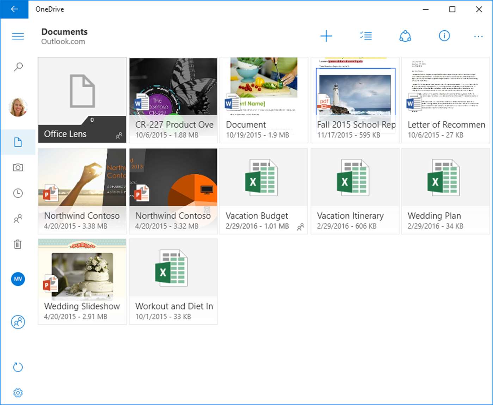Image resolution: width=493 pixels, height=405 pixels.
Task: Open search in the OneDrive sidebar
Action: pyautogui.click(x=18, y=66)
